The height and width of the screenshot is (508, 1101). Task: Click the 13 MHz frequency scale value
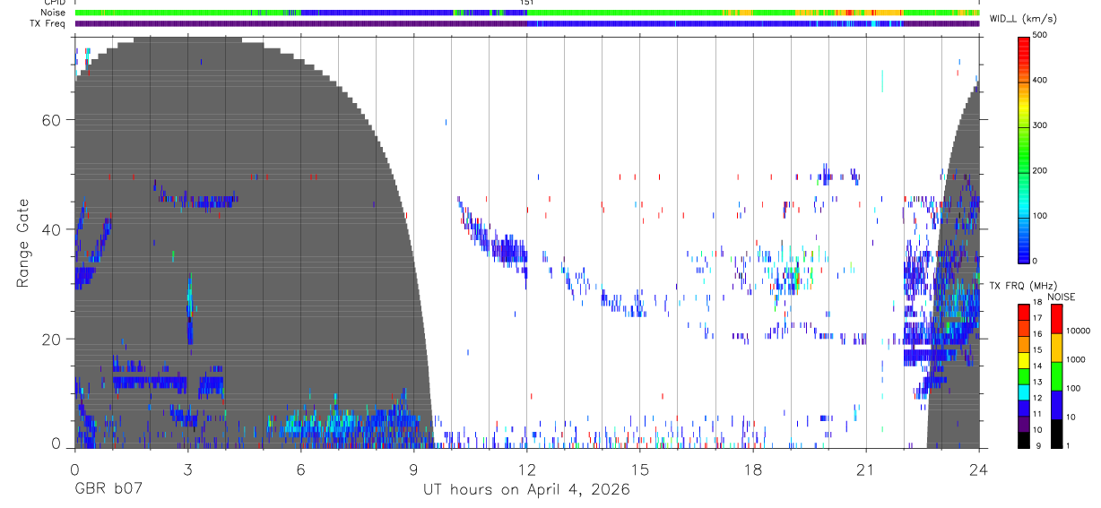[1037, 382]
